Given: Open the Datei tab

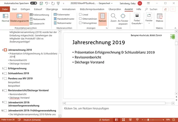Looking at the screenshot, I should (x=5, y=9).
